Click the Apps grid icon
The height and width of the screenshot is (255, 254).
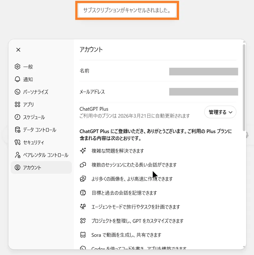click(17, 105)
